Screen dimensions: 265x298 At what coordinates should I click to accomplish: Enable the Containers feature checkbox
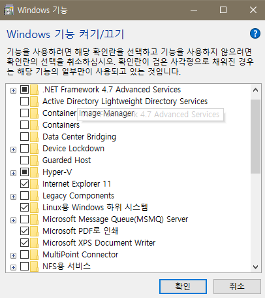click(x=24, y=125)
